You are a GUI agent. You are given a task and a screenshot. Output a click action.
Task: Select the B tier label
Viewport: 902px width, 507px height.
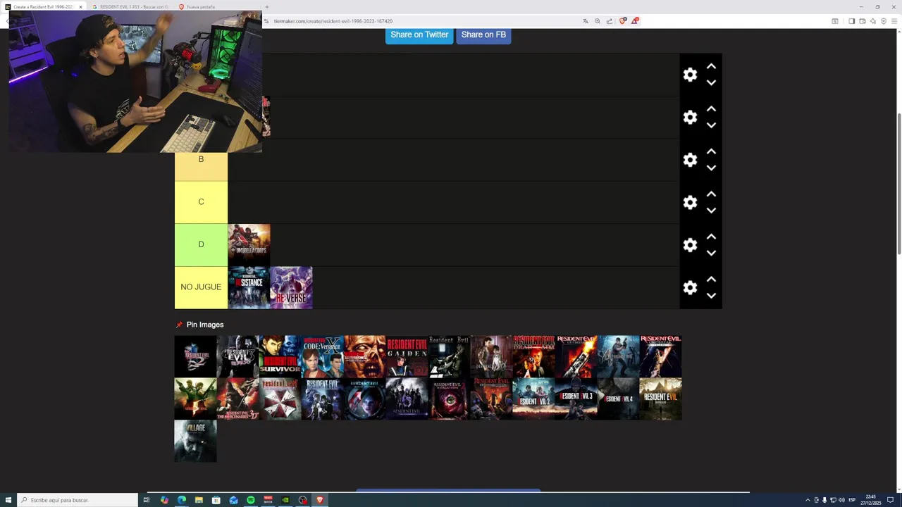(x=201, y=160)
